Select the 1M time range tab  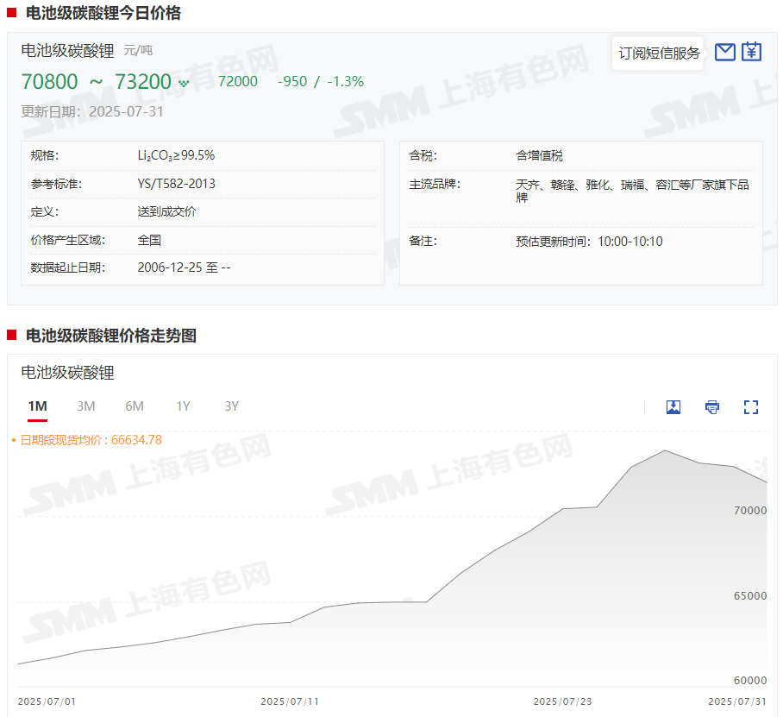tap(37, 406)
